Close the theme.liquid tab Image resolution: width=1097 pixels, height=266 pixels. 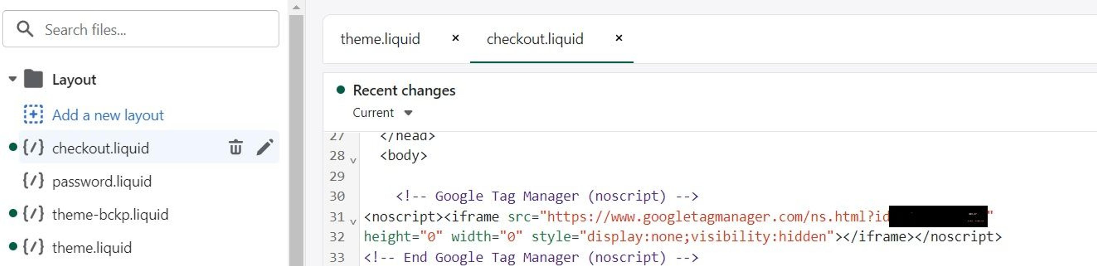[455, 38]
